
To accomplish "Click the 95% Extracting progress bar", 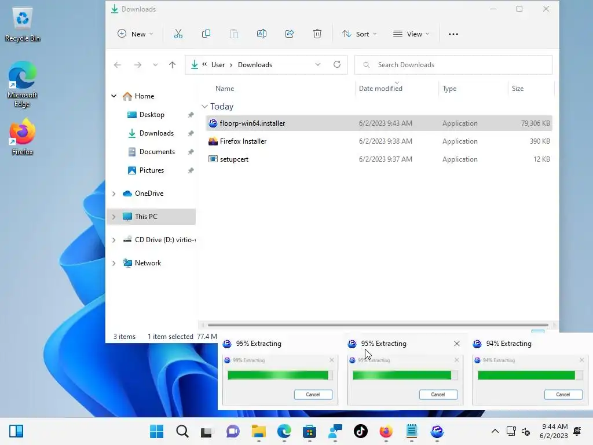I will (x=405, y=375).
